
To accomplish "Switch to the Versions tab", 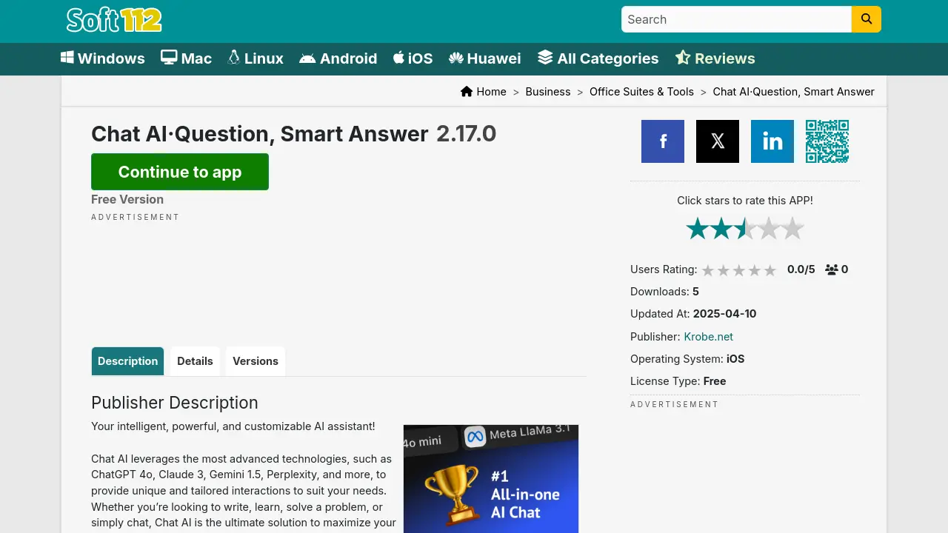I will coord(256,361).
